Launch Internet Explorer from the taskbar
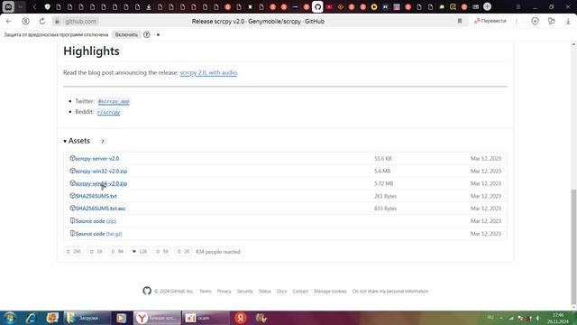The image size is (577, 325). point(32,318)
